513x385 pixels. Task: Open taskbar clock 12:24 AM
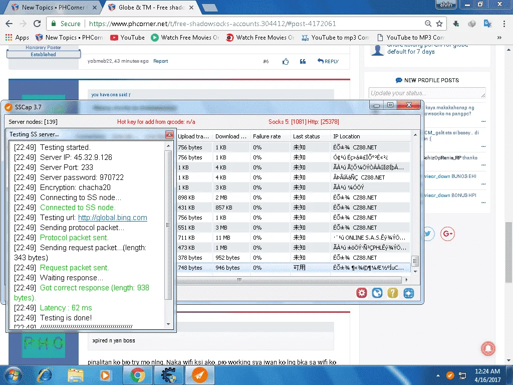click(x=487, y=375)
